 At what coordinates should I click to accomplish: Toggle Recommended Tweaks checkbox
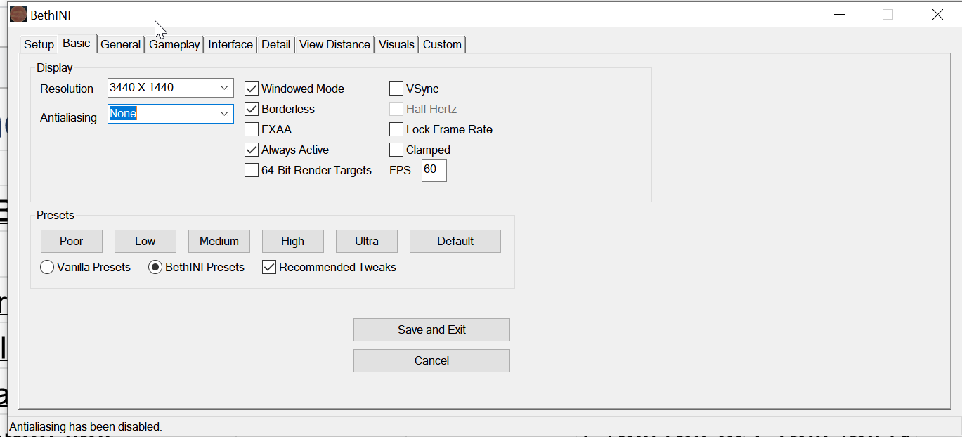click(x=269, y=267)
